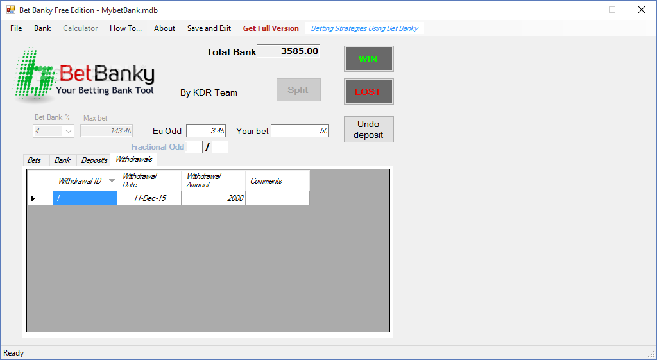Click the Withdrawal Date column header
This screenshot has height=360, width=657.
point(149,180)
